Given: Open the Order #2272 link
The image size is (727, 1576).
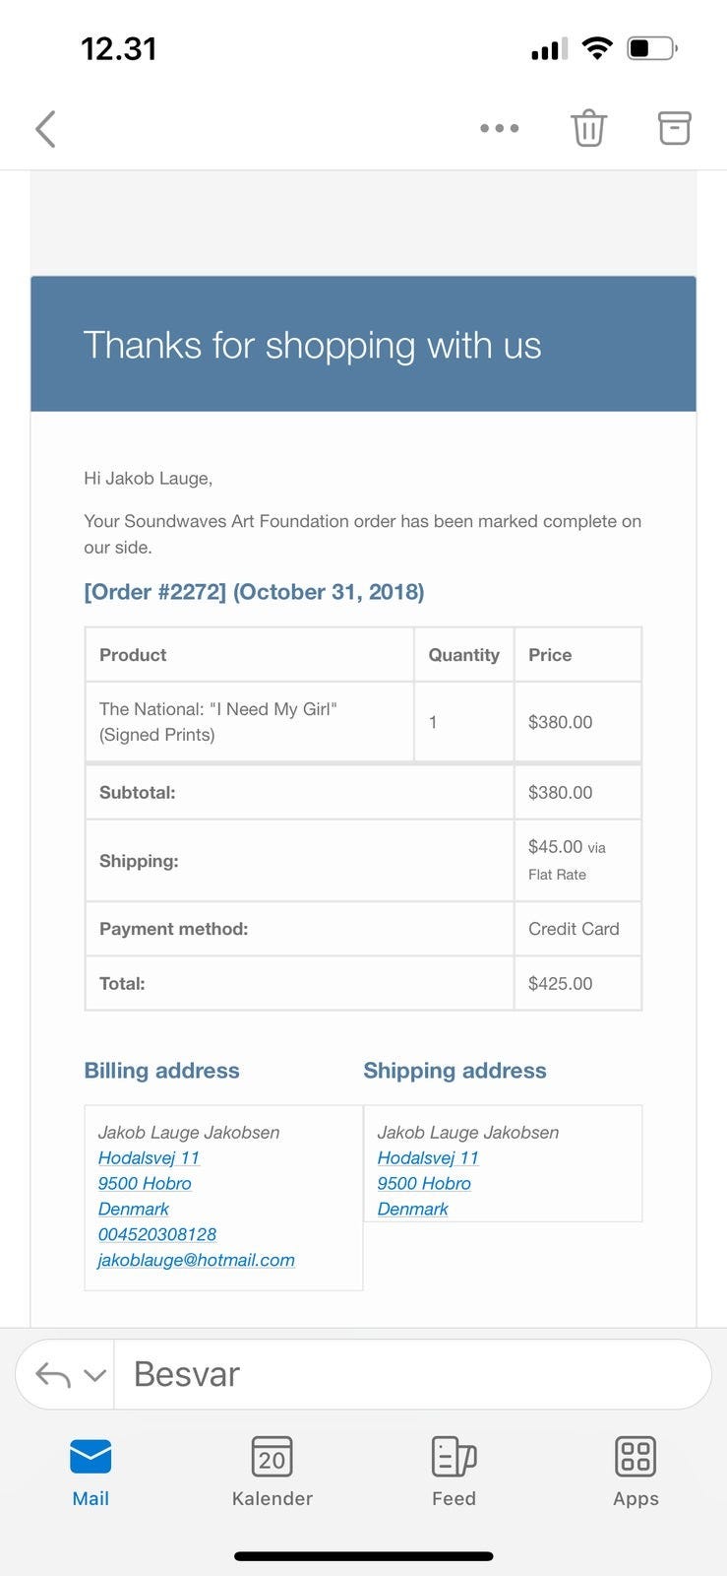Looking at the screenshot, I should click(x=254, y=592).
